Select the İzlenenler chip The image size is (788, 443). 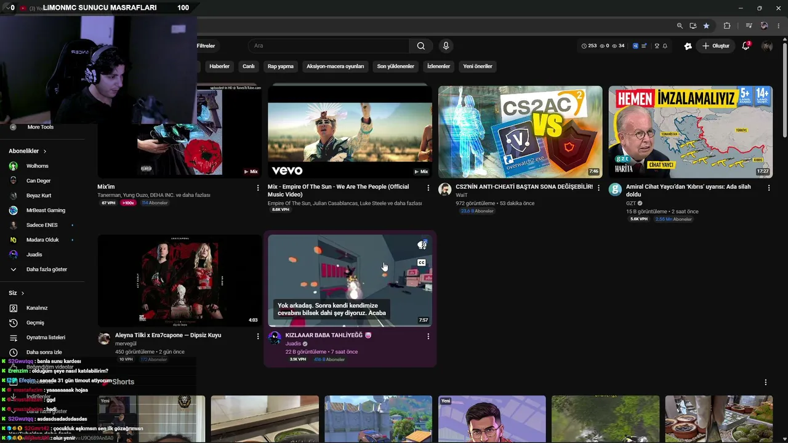point(439,66)
